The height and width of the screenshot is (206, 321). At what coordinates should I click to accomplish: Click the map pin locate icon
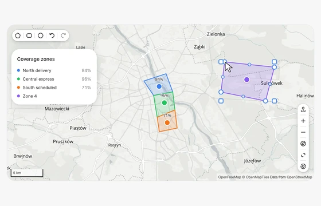click(303, 109)
